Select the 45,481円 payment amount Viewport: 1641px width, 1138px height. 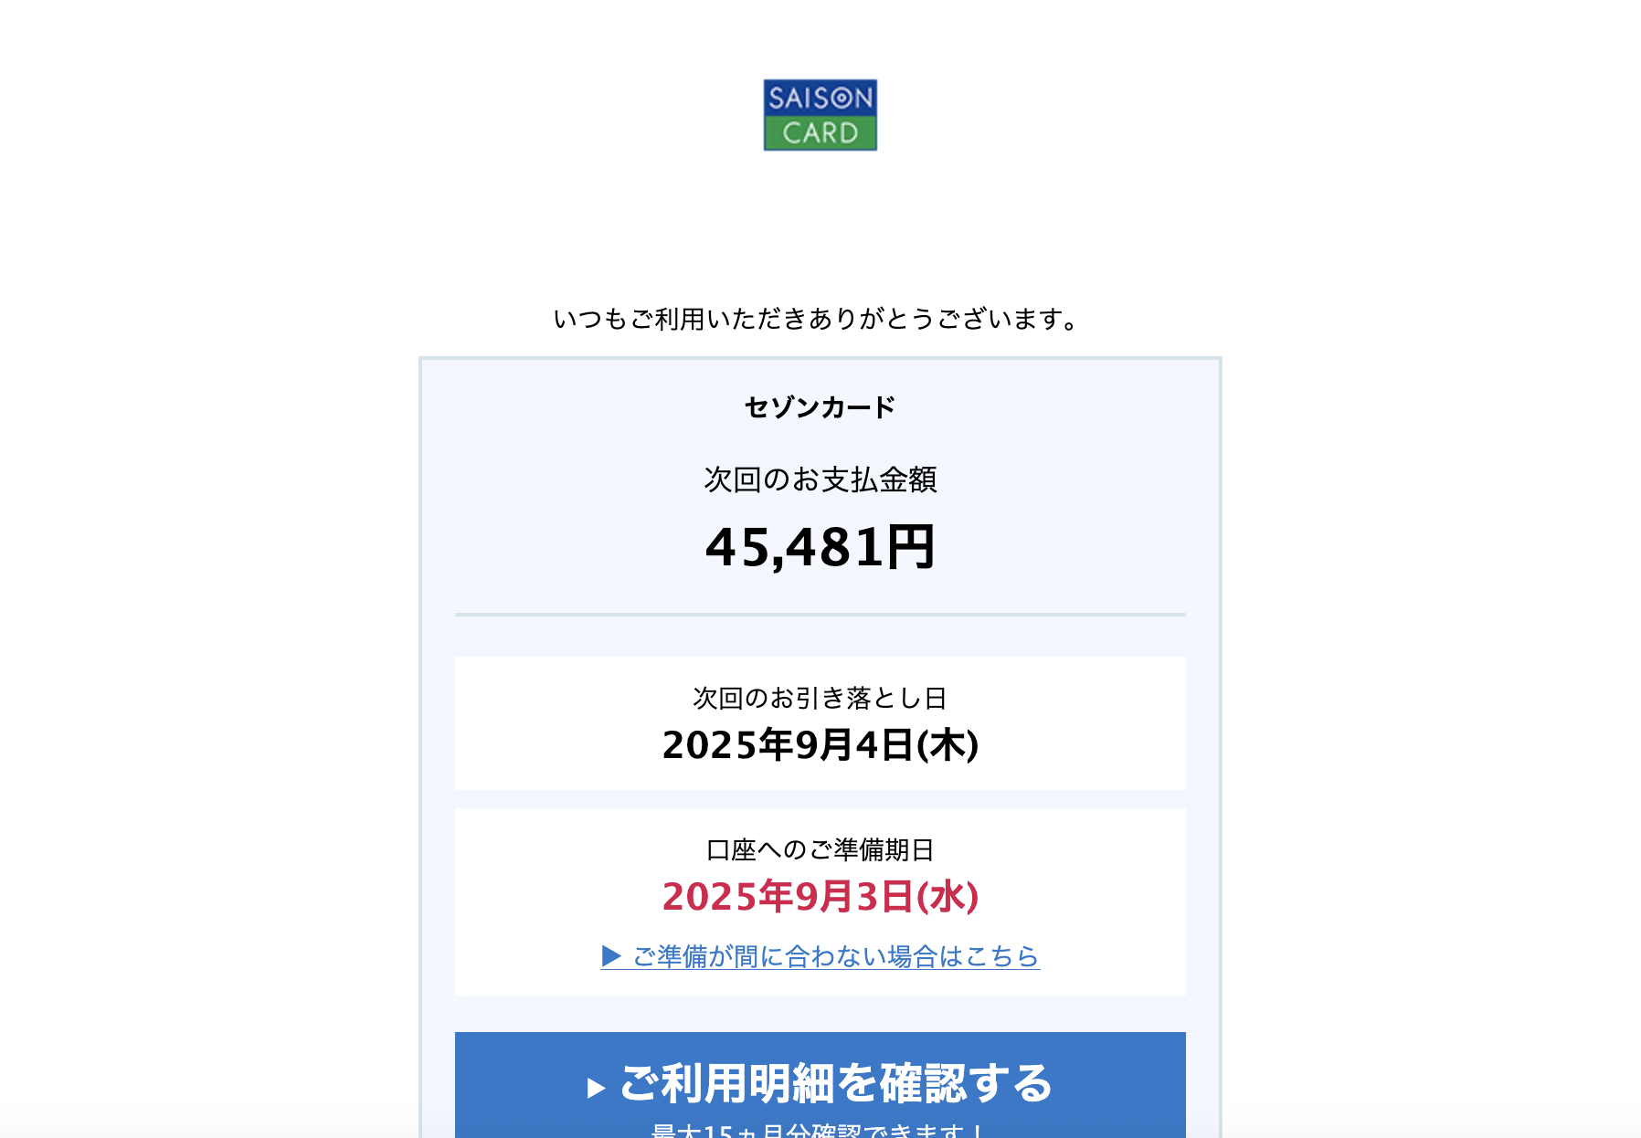coord(820,547)
